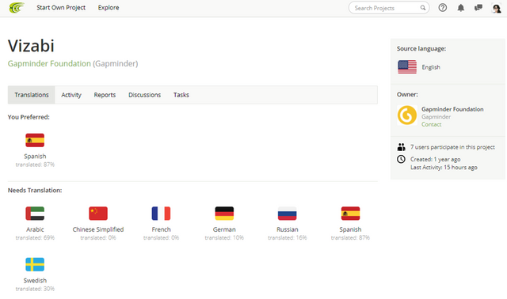Open the user profile avatar
Screen dimensions: 507x299
(x=497, y=8)
